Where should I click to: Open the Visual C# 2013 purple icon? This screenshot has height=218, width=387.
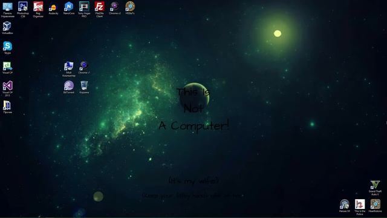[7, 89]
